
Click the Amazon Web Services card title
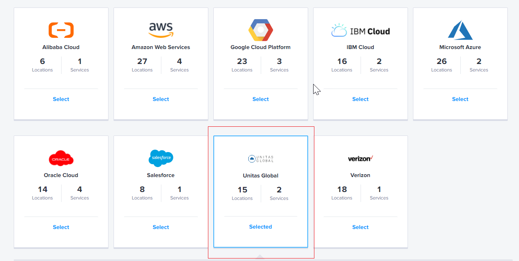point(161,47)
